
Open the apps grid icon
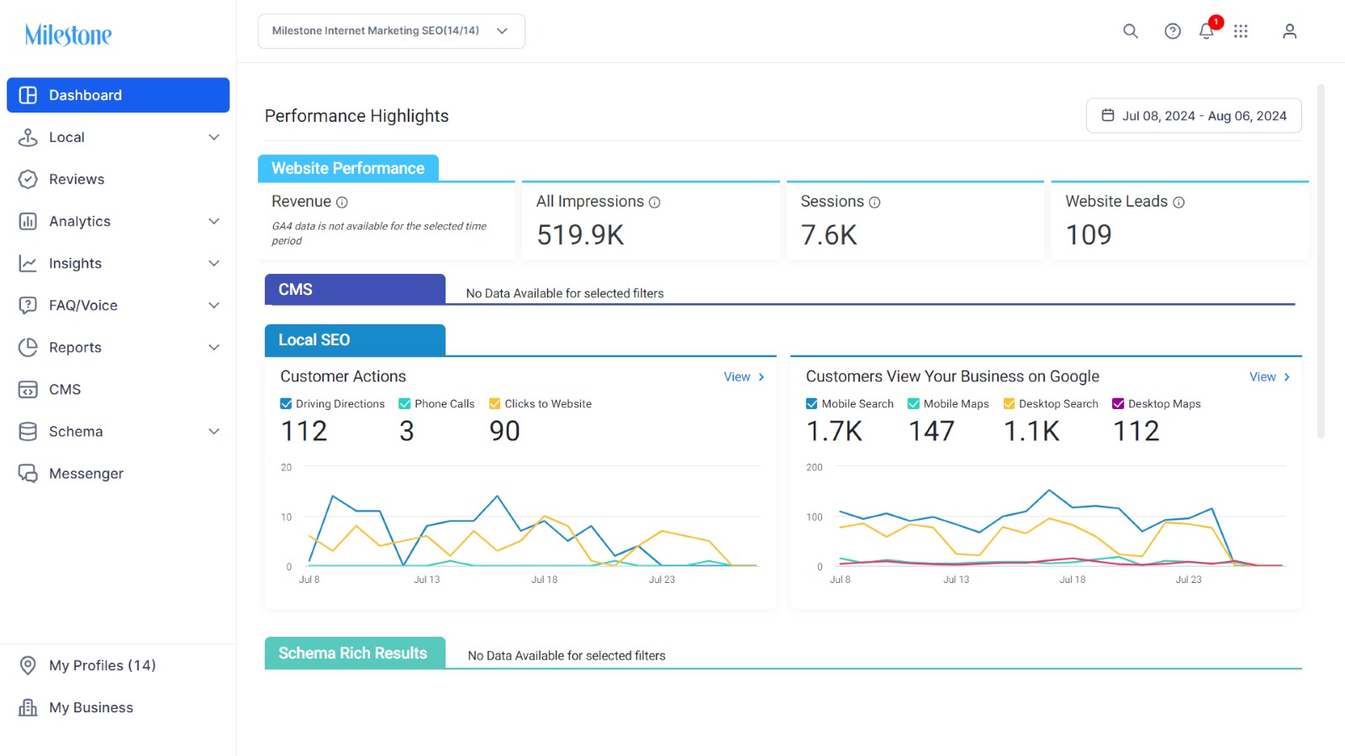click(x=1241, y=31)
